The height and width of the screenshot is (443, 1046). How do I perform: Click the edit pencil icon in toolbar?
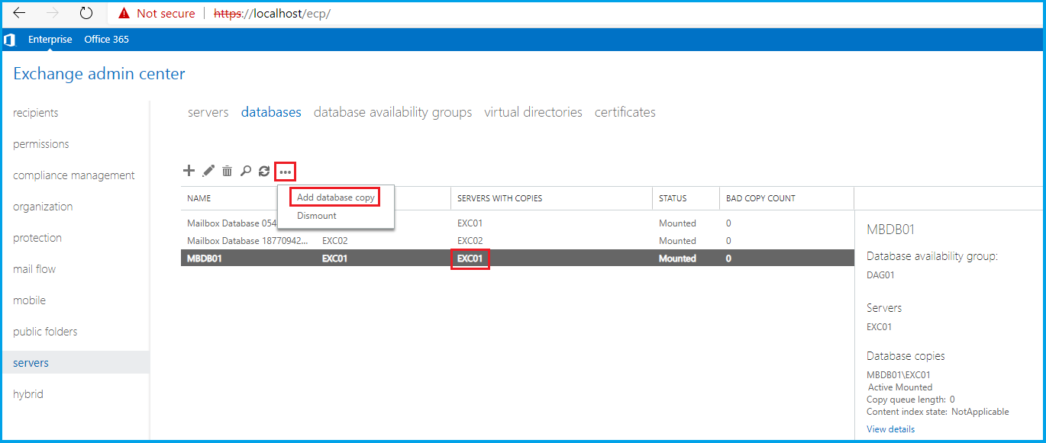[208, 172]
